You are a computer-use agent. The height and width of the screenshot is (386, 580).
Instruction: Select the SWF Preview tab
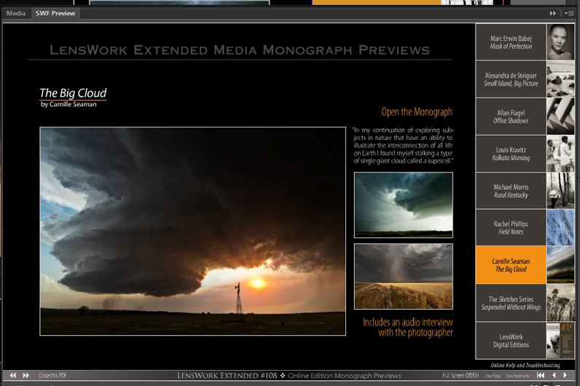55,13
